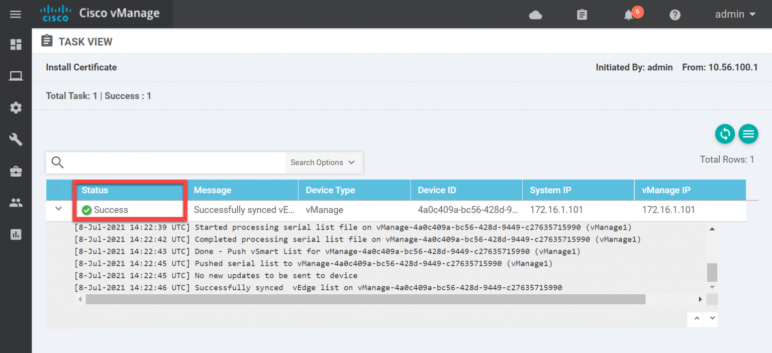Click the Success status of the task
This screenshot has height=353, width=772.
(111, 209)
